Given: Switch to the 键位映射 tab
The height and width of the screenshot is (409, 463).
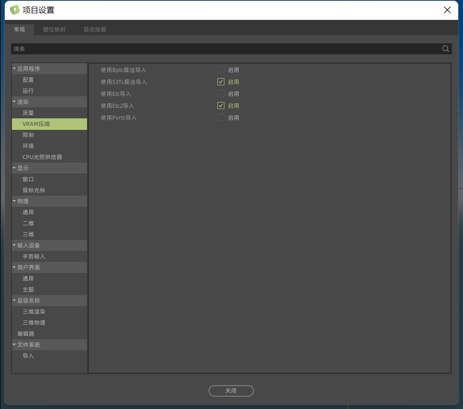Looking at the screenshot, I should point(54,30).
